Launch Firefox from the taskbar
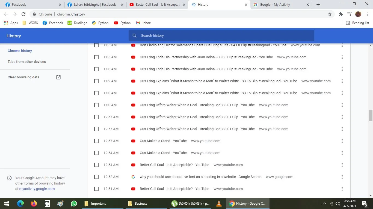The height and width of the screenshot is (209, 373). [34, 204]
